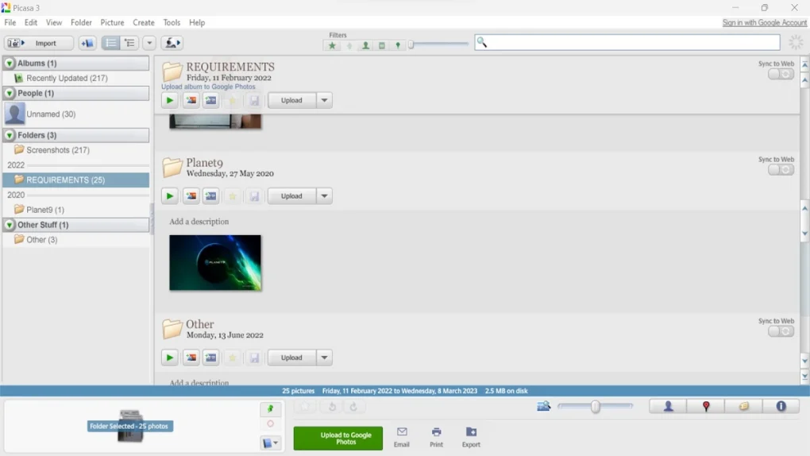Select the Planet9 folder in sidebar
This screenshot has height=456, width=810.
point(45,210)
